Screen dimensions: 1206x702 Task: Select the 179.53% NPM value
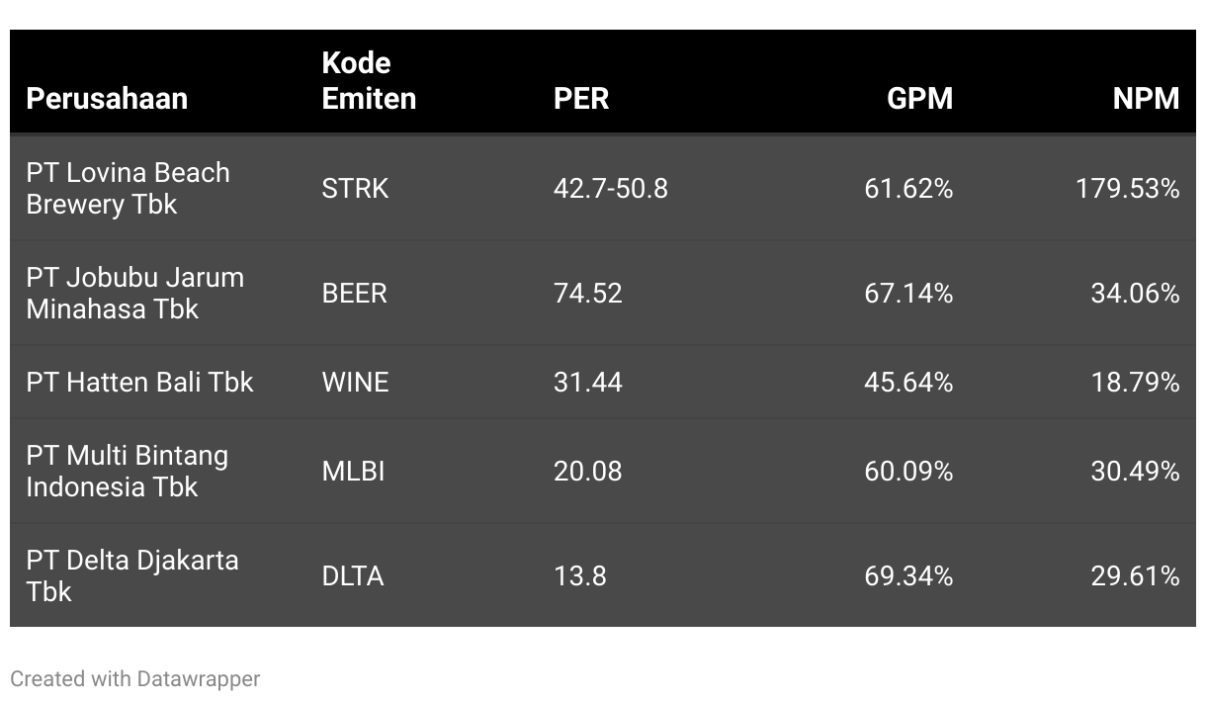(x=1127, y=188)
